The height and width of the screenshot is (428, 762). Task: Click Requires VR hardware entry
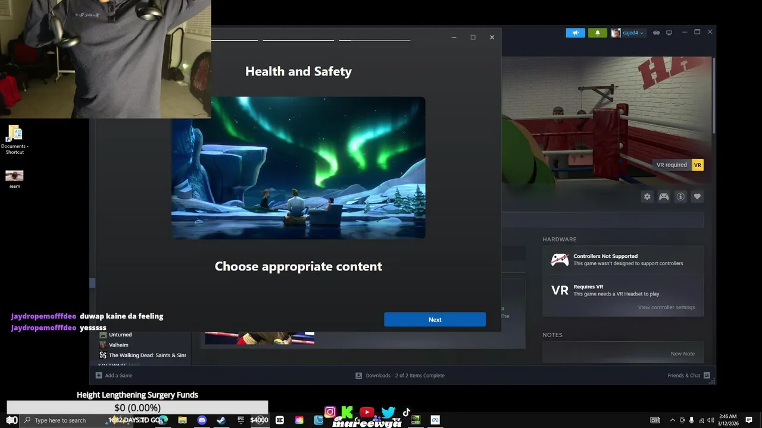[623, 290]
